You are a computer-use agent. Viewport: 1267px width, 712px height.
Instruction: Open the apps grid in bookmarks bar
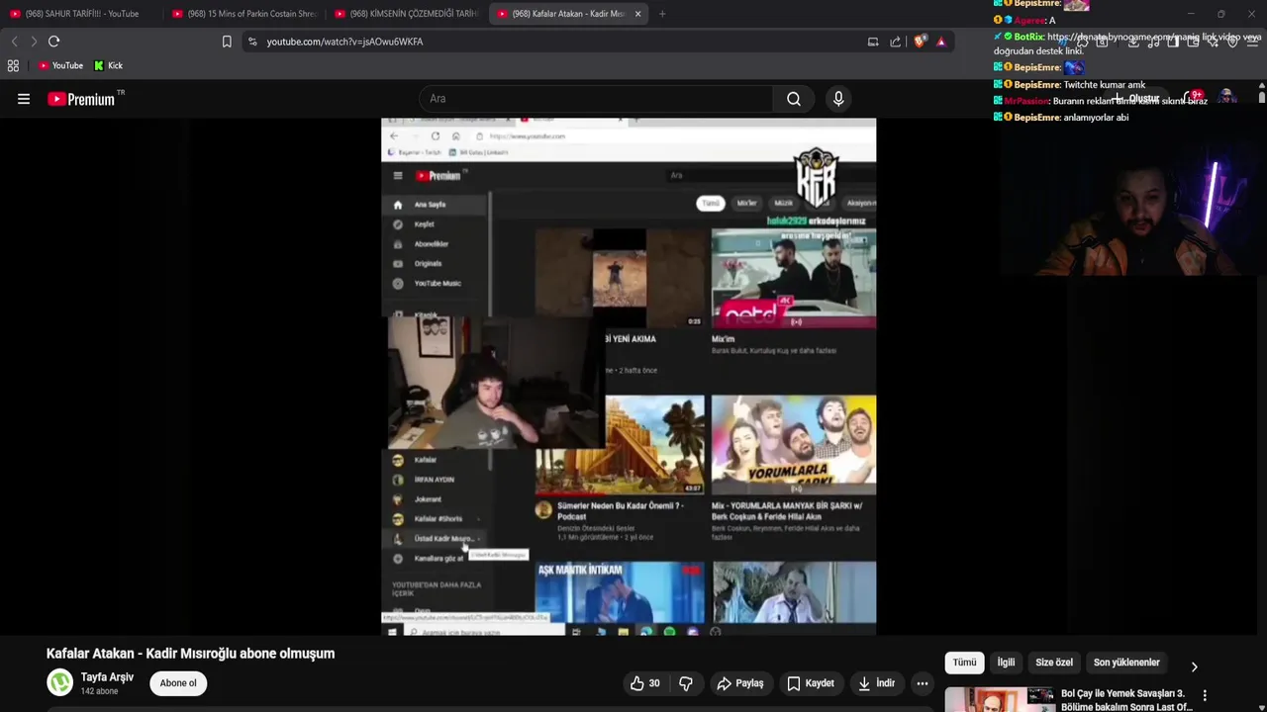tap(13, 65)
